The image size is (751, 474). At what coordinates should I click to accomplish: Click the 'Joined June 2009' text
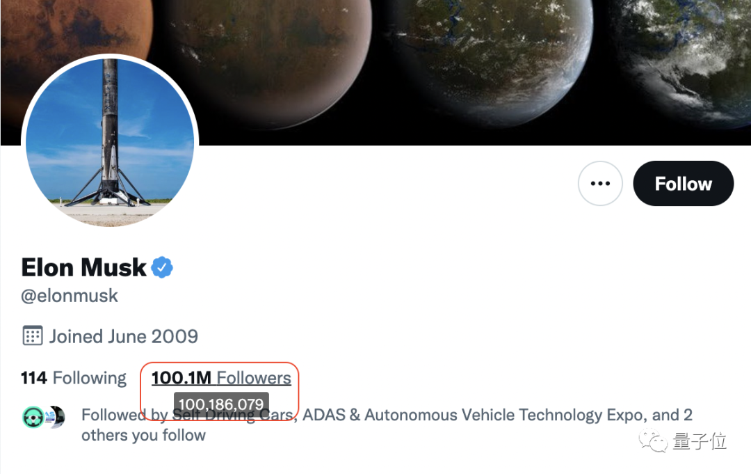click(x=123, y=336)
